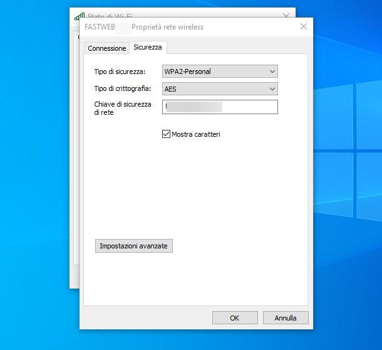Screen dimensions: 382x350
Task: Open the Tipo di crittografia dropdown
Action: (x=220, y=89)
